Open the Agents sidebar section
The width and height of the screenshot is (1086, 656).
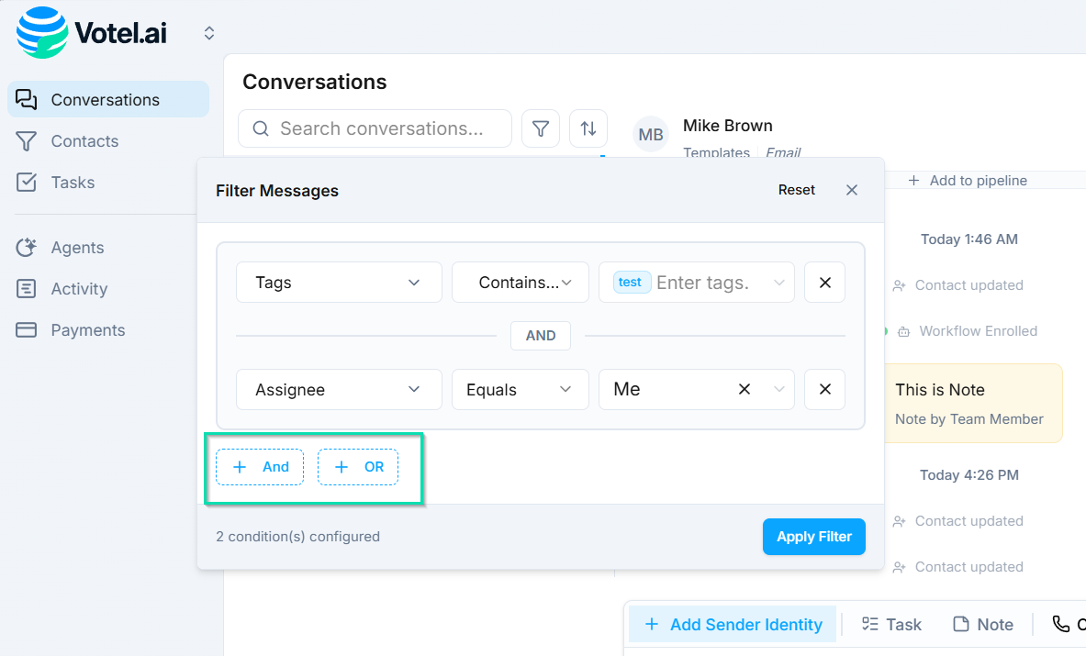pos(77,248)
